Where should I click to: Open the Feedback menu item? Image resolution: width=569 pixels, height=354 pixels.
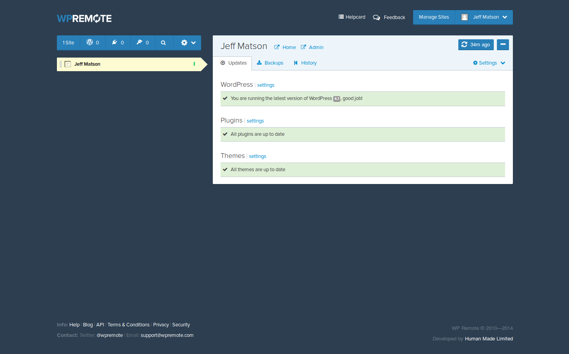point(389,18)
